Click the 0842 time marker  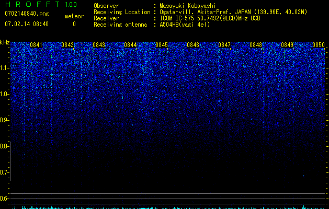pos(67,45)
